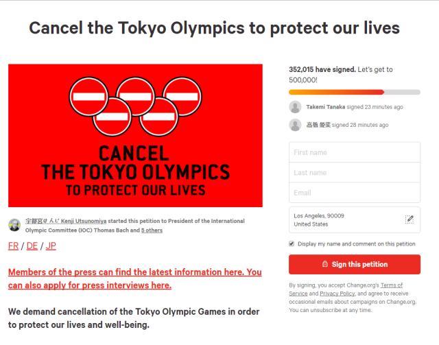Click the edit location pencil icon
439x345 pixels.
pyautogui.click(x=410, y=219)
